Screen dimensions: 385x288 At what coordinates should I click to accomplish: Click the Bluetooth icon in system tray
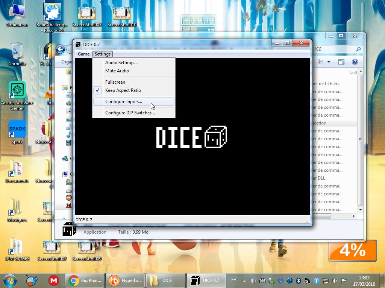point(299,280)
